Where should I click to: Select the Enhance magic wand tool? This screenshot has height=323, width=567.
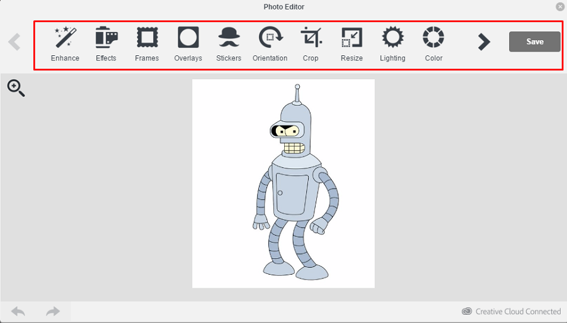pos(65,44)
